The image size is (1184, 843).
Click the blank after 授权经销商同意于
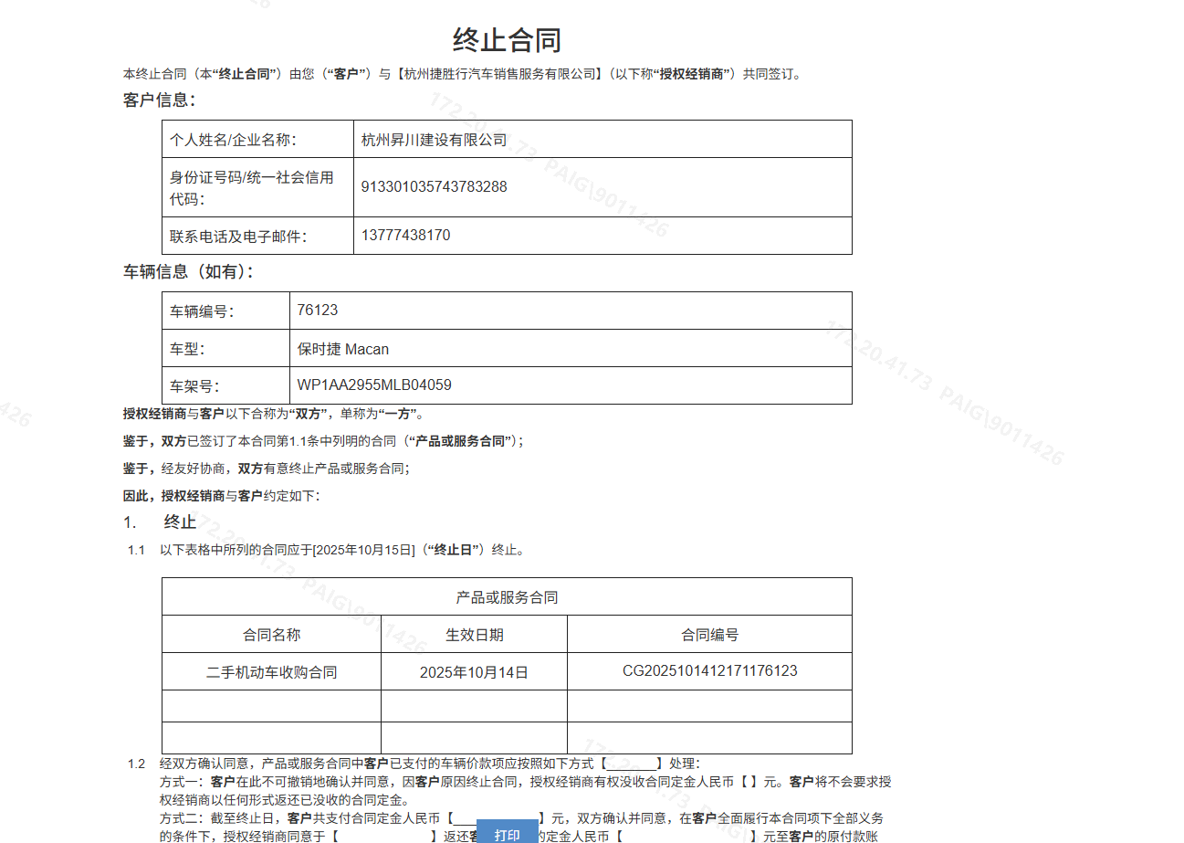[x=384, y=836]
